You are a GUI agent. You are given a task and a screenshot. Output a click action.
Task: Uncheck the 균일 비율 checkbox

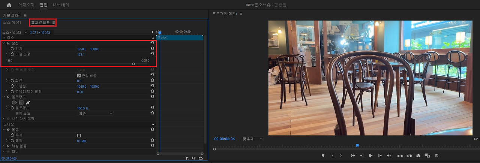(x=79, y=75)
